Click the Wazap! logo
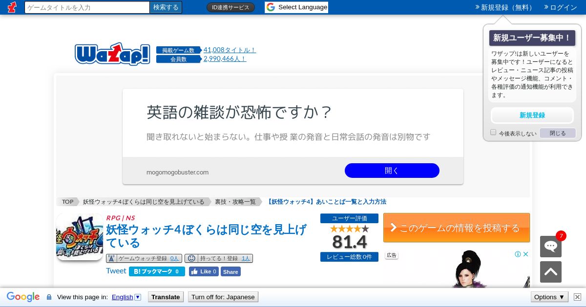Screen dimensions: 586x307 (112, 54)
